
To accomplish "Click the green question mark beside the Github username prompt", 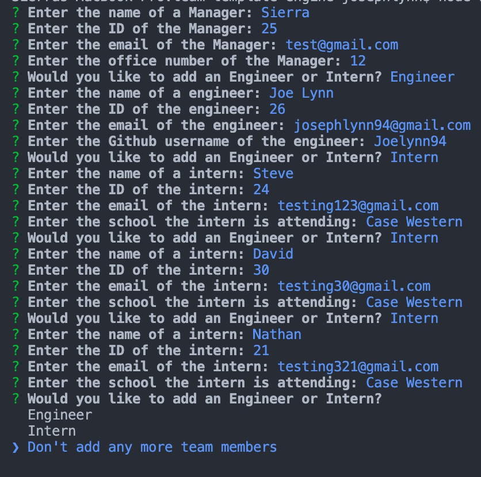I will tap(16, 141).
